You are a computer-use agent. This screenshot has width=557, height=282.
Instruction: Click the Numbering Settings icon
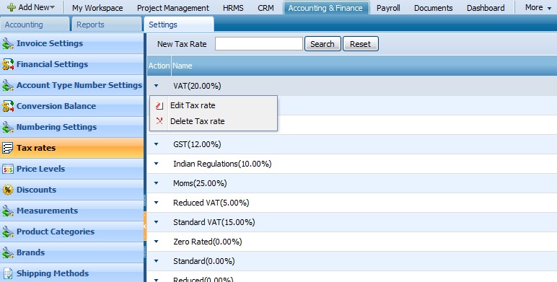pyautogui.click(x=8, y=127)
